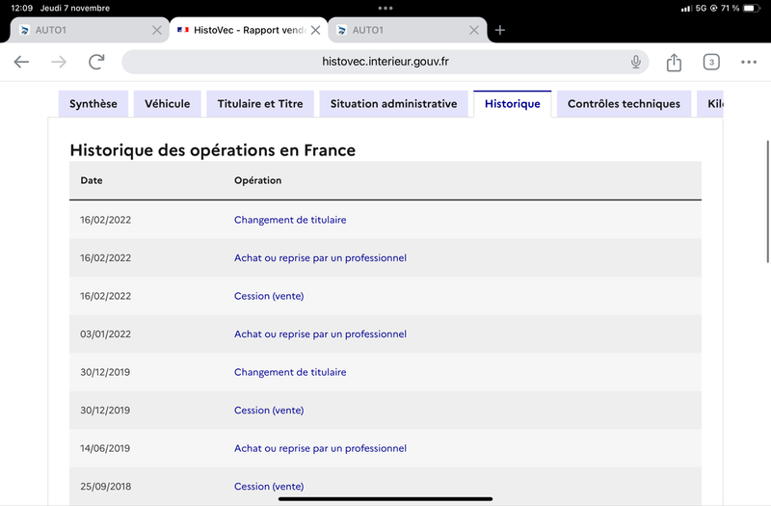Click the address bar histovec.interieur.gouv.fr
Screen dimensions: 771x506
tap(385, 62)
